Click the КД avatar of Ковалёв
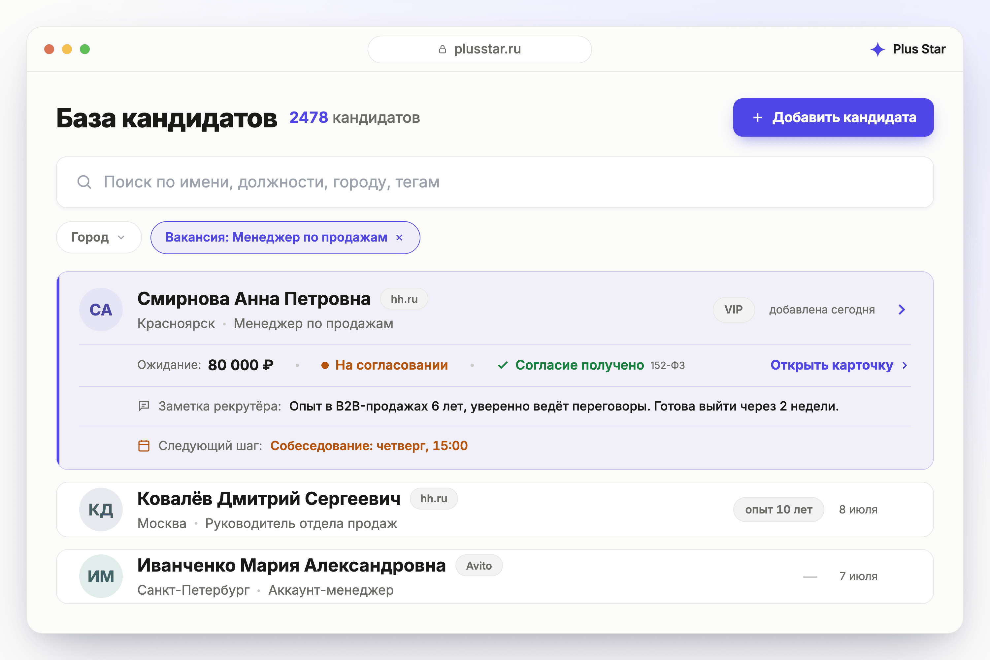 point(101,509)
